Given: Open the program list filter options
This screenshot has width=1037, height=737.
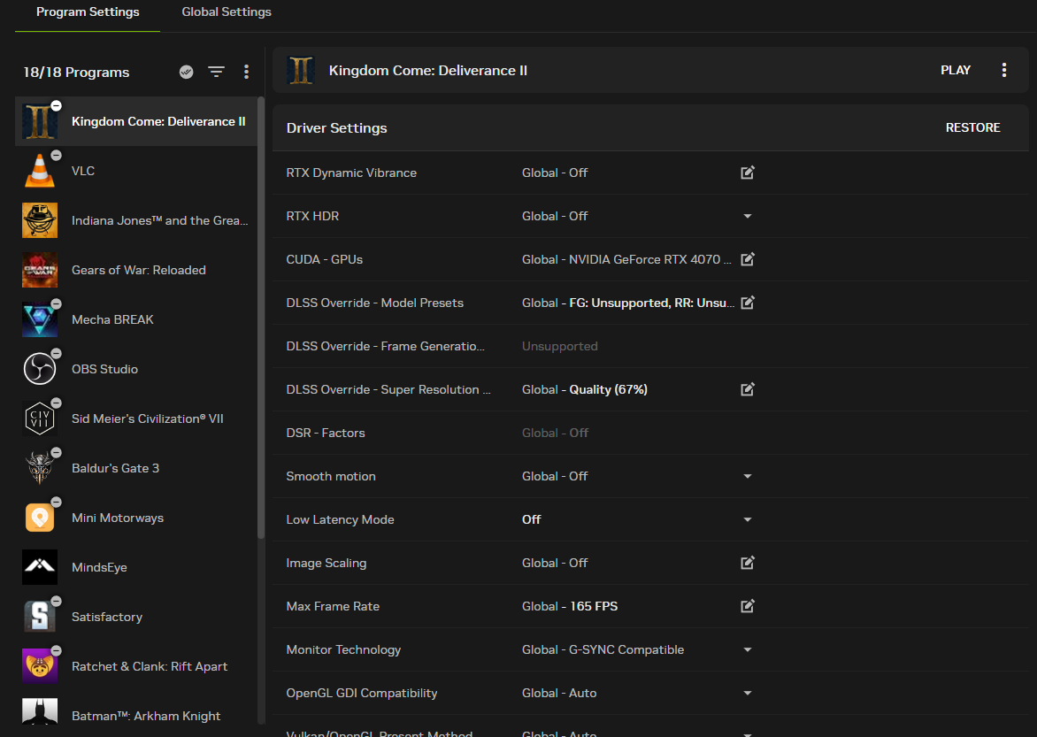Looking at the screenshot, I should pyautogui.click(x=216, y=73).
